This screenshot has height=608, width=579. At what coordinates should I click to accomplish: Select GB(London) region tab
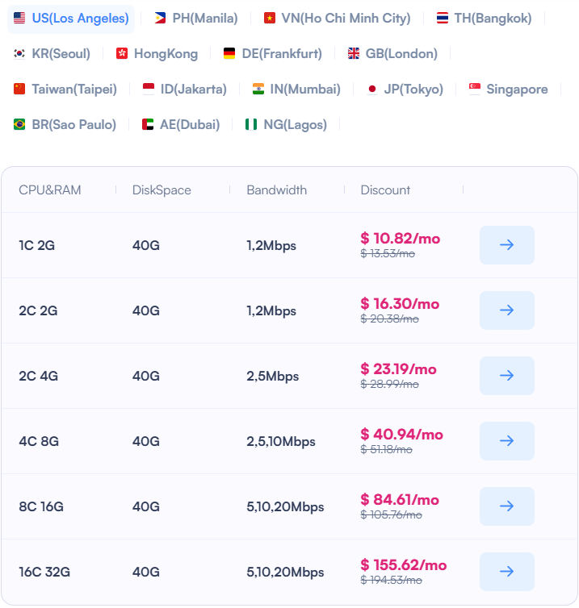click(392, 54)
